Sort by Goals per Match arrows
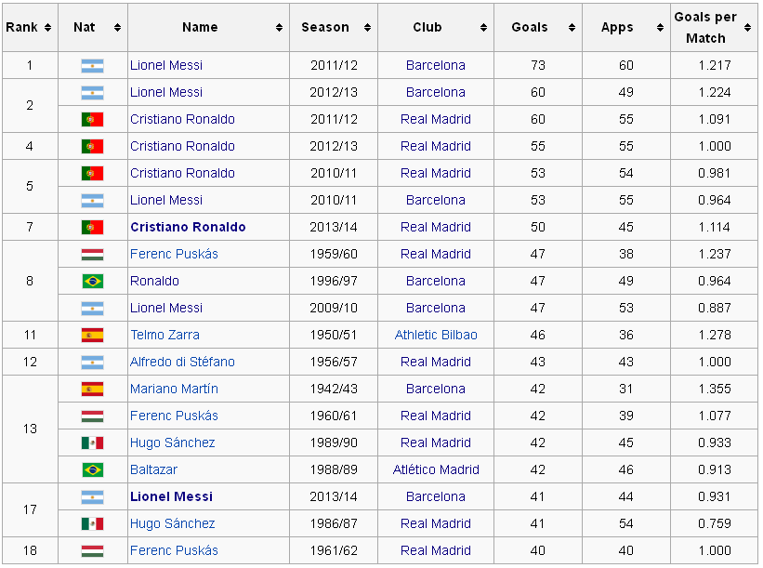The width and height of the screenshot is (763, 568). pos(747,28)
